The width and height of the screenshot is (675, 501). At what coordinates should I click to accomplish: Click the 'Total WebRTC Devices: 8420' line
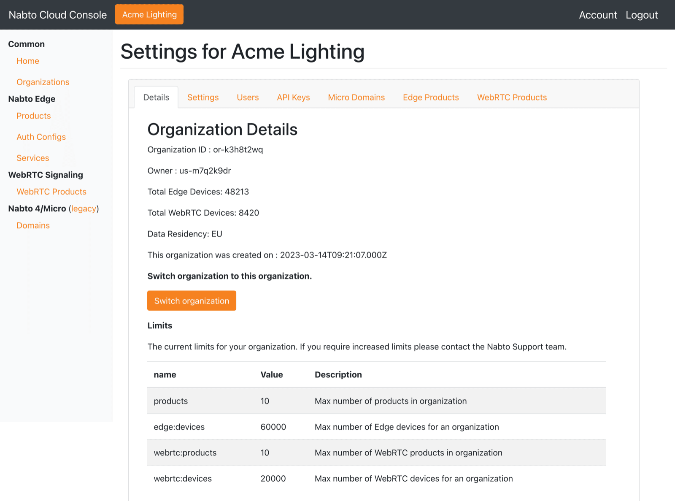[x=203, y=213]
